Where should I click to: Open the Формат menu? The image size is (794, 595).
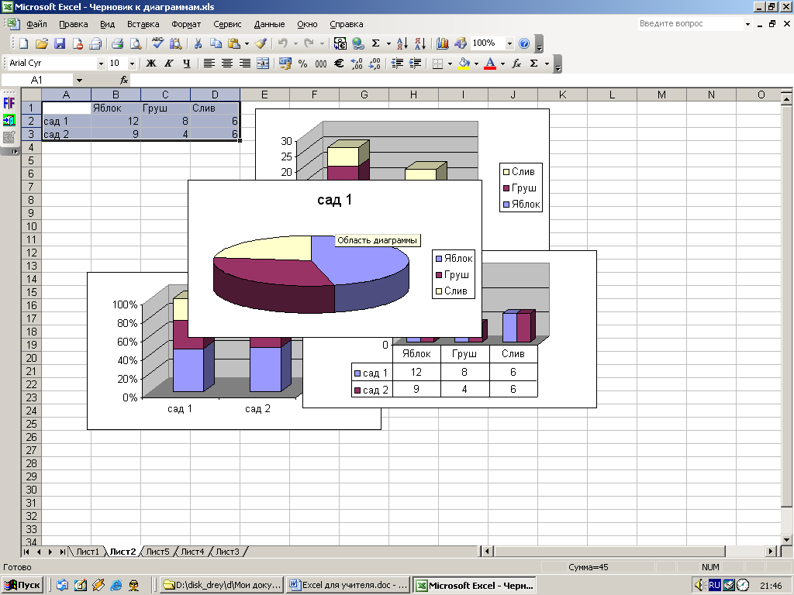(186, 24)
